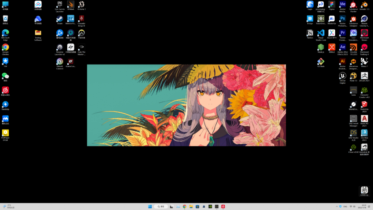Select the Nuke 13 desktop icon
The image size is (373, 210).
pyautogui.click(x=354, y=77)
